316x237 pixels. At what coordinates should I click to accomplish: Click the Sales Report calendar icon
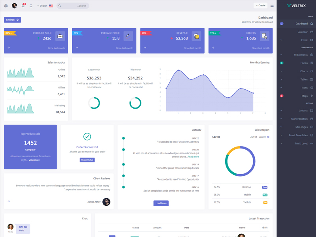269,137
